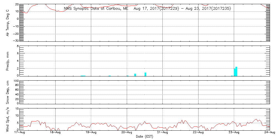
Task: Click the 15 tick on the wind speed axis
Action: (16, 108)
